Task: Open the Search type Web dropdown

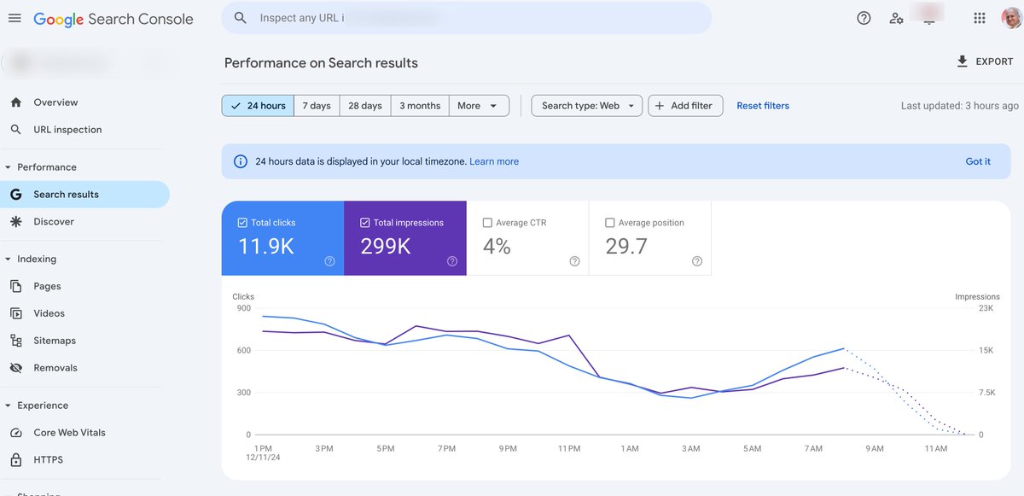Action: click(x=586, y=105)
